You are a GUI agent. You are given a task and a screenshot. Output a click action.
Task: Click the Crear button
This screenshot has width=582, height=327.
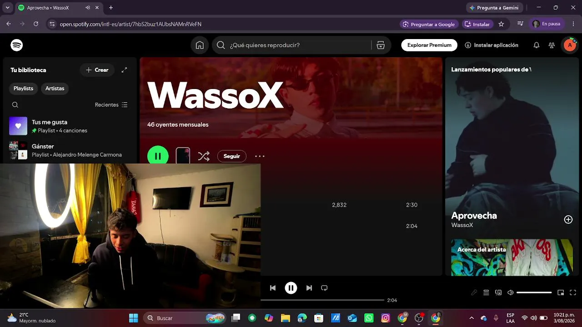[97, 70]
